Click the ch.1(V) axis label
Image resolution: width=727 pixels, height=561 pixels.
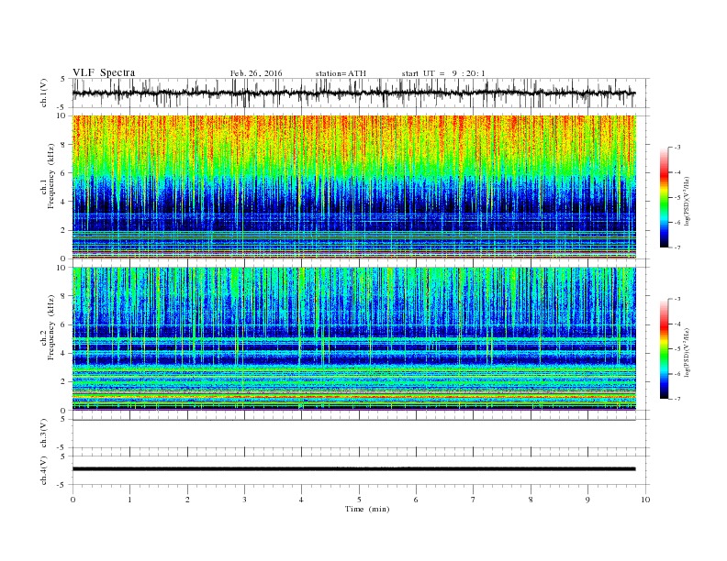click(44, 93)
